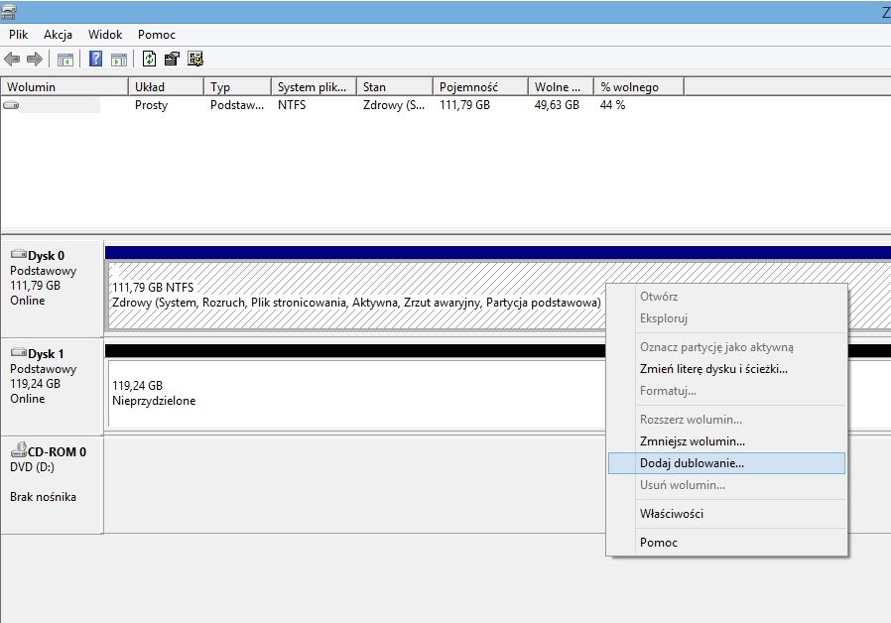Choose Dodaj dublowanie... in context menu
Image resolution: width=891 pixels, height=623 pixels.
(x=726, y=463)
